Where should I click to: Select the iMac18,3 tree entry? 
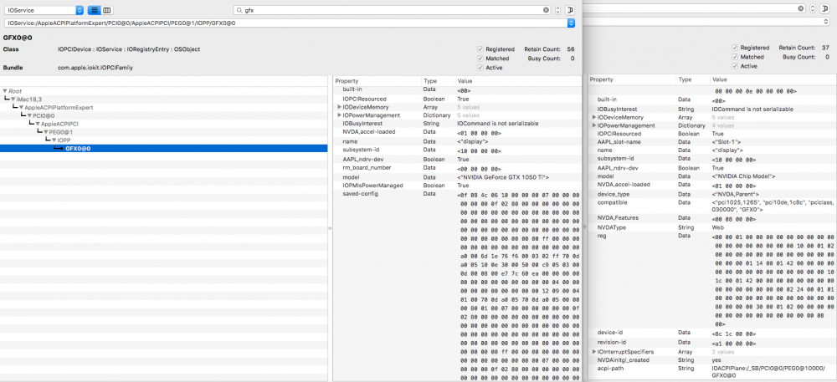pos(28,99)
